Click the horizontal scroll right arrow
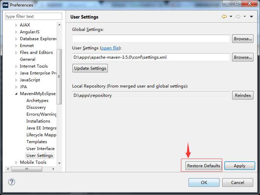The image size is (260, 195). click(53, 169)
